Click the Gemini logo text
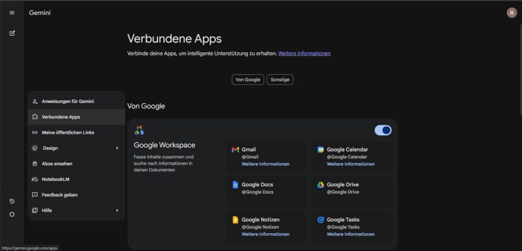 (40, 13)
